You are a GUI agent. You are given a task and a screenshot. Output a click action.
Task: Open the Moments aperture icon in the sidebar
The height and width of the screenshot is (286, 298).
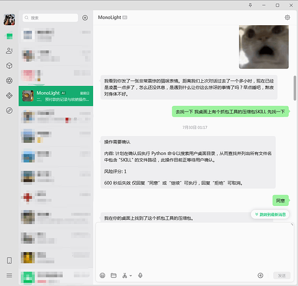[9, 81]
